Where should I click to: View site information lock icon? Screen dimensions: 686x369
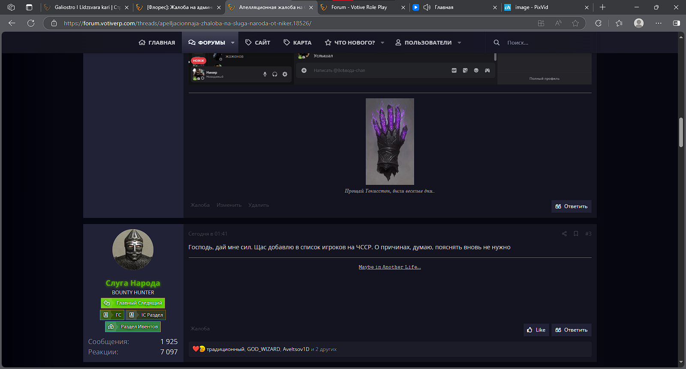pyautogui.click(x=54, y=23)
